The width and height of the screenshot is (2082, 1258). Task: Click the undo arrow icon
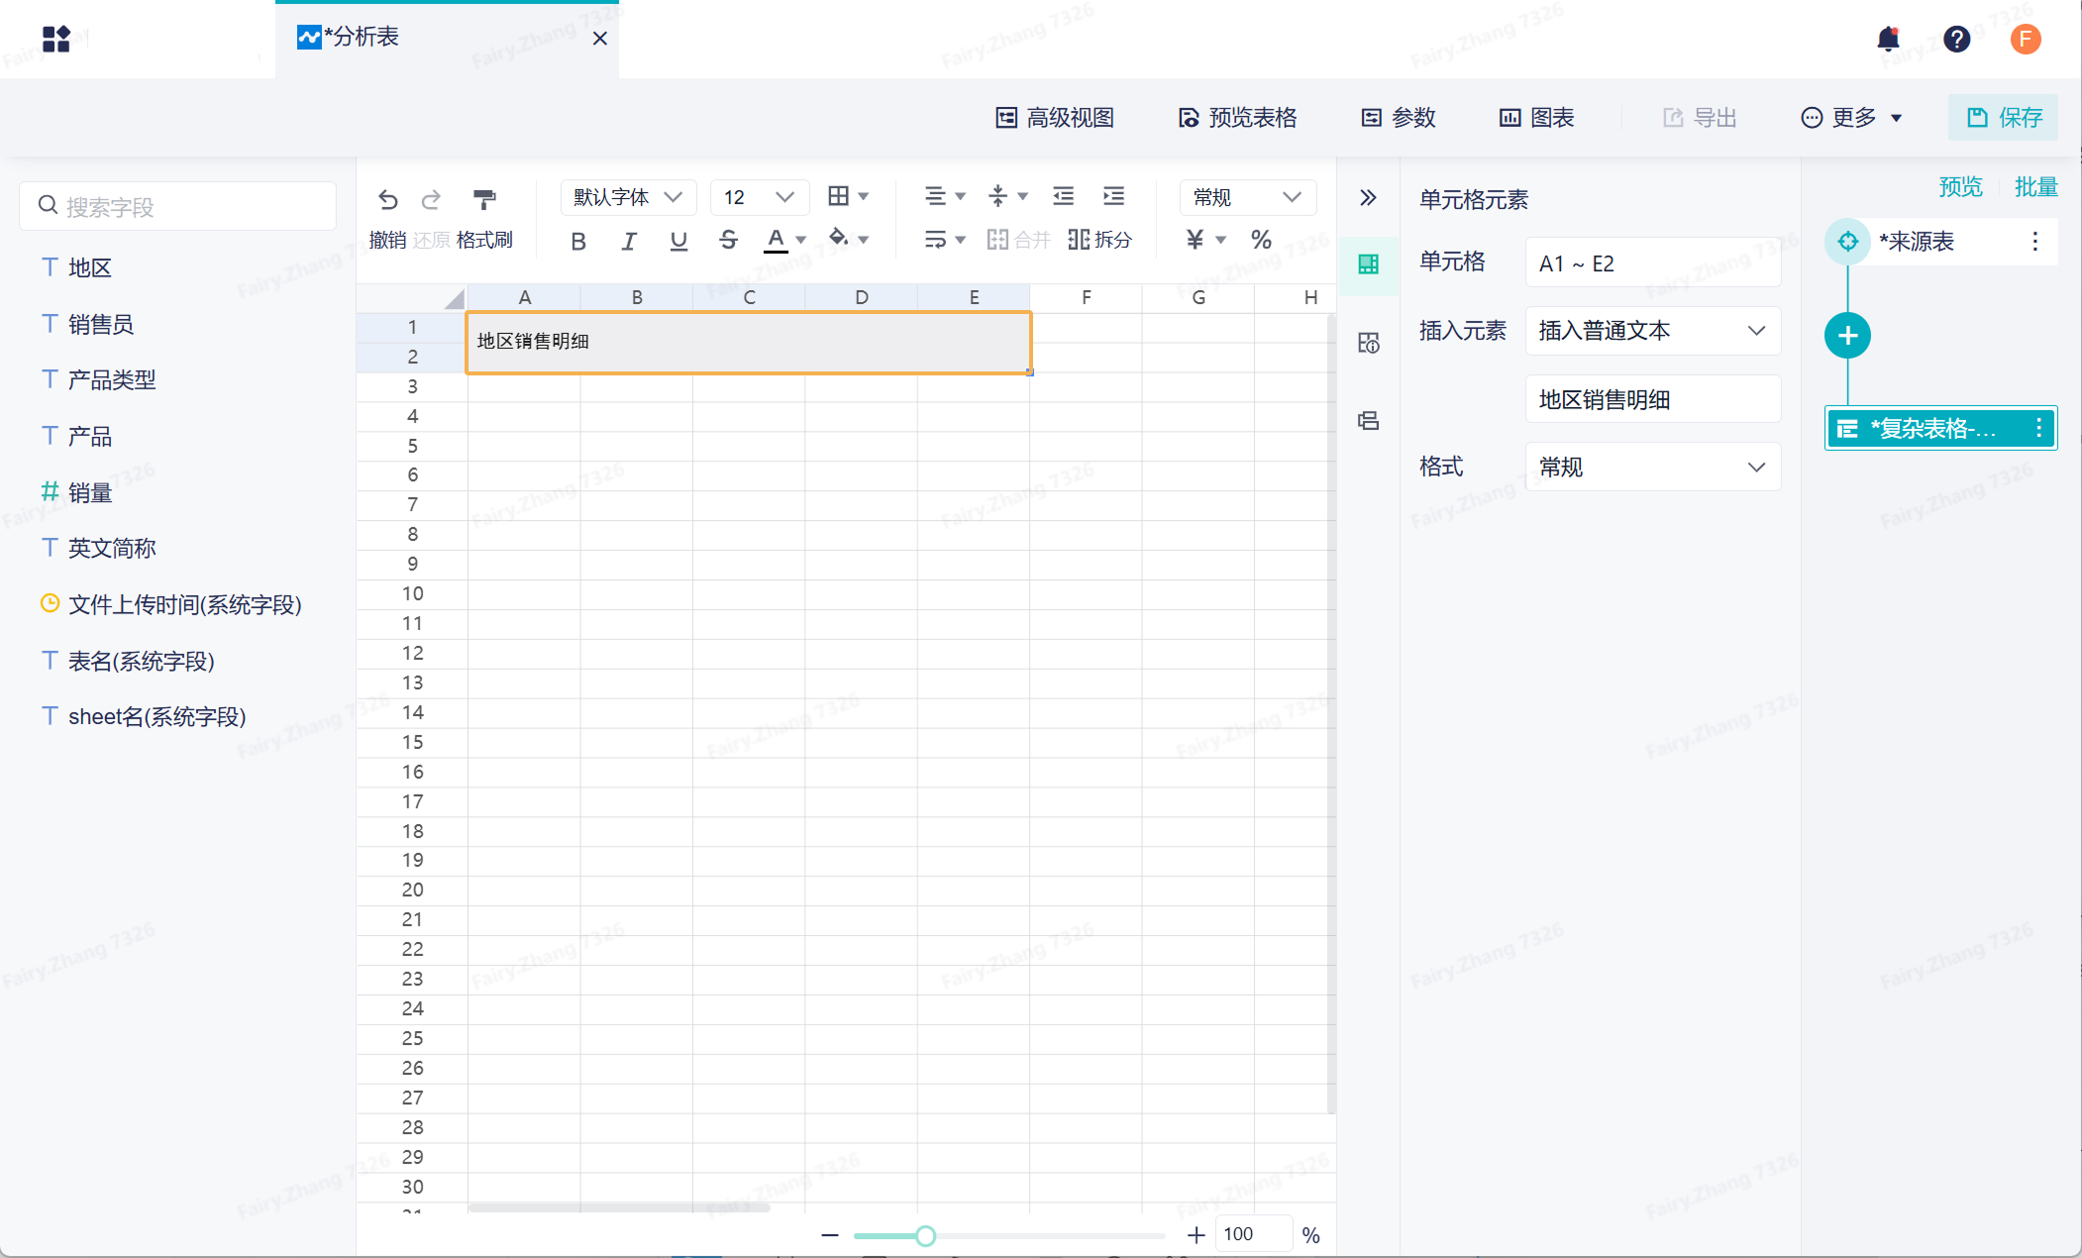(x=387, y=199)
